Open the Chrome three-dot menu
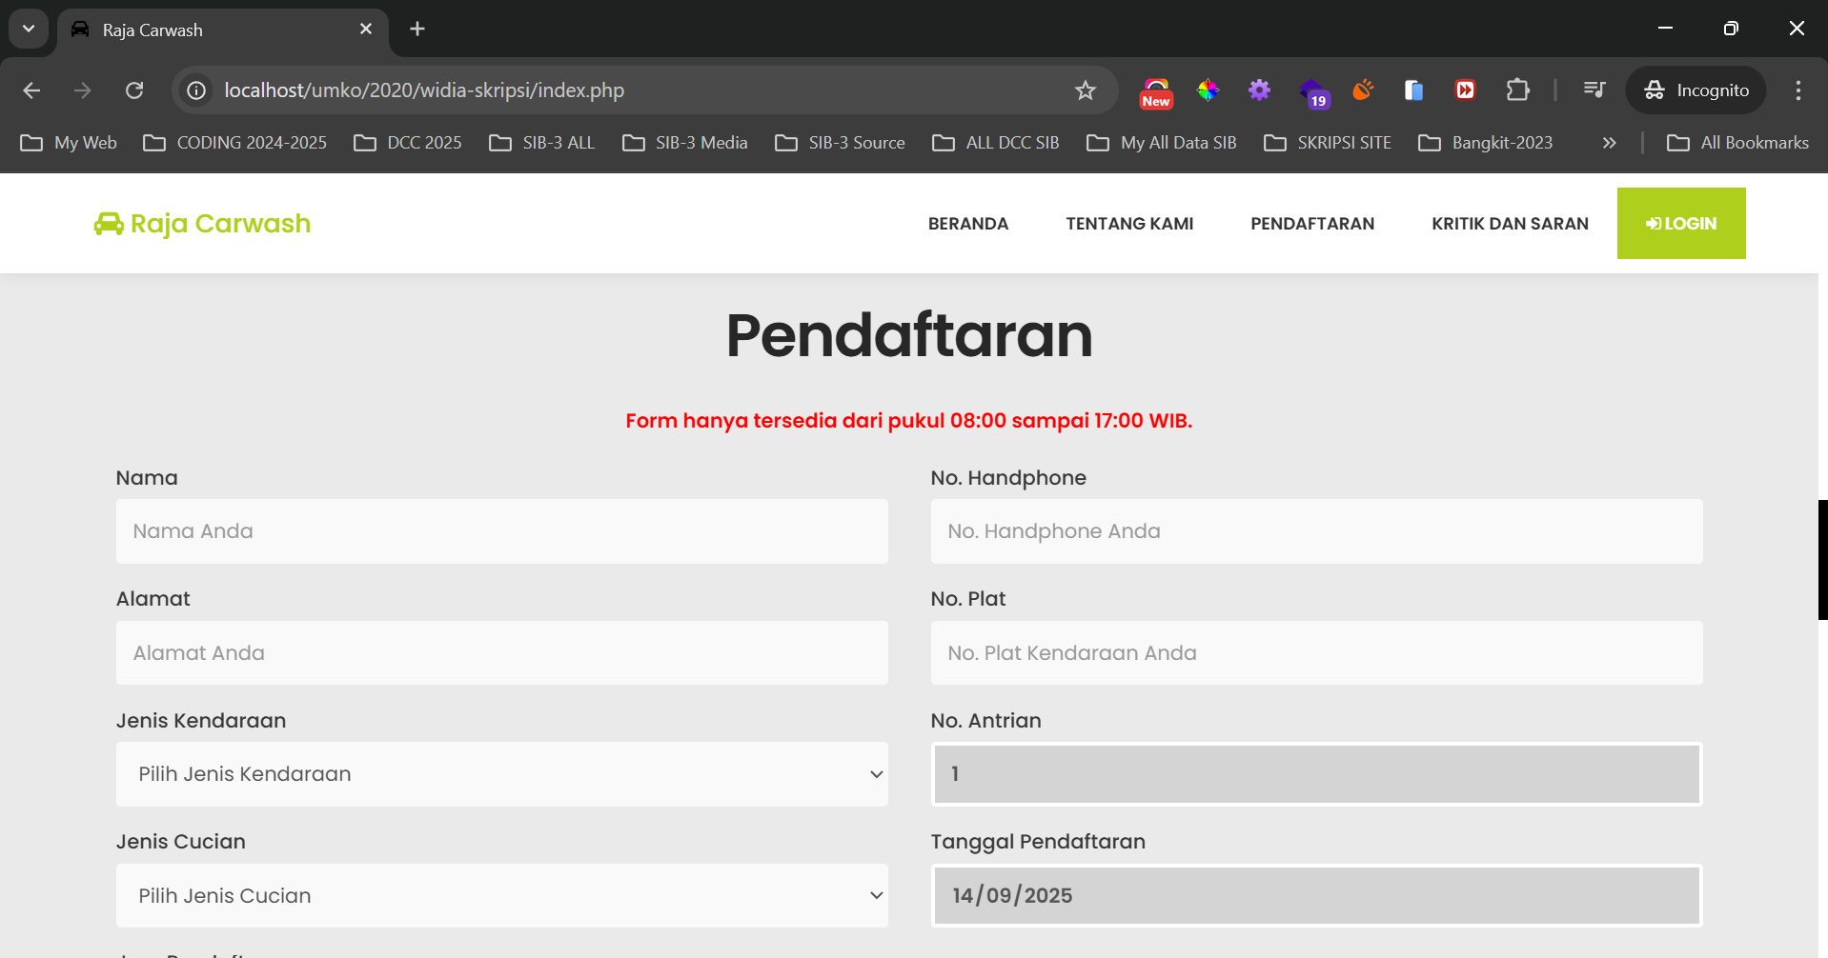The image size is (1828, 958). pyautogui.click(x=1798, y=90)
